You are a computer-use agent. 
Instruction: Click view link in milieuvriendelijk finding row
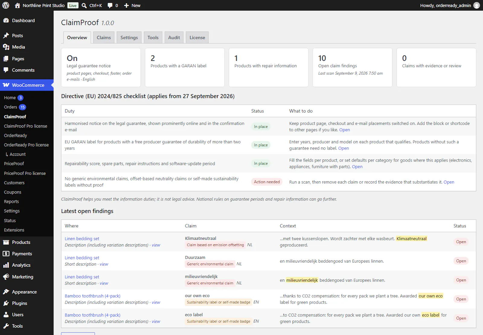click(104, 283)
